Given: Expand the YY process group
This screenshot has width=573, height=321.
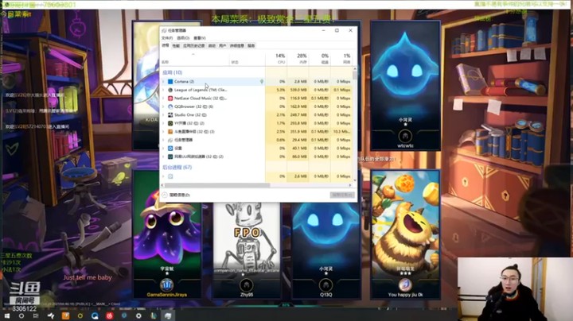Looking at the screenshot, I should (x=163, y=123).
